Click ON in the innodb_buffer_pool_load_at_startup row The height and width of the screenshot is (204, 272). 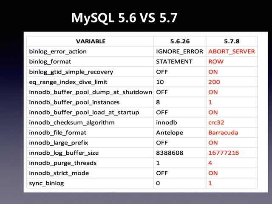[213, 112]
